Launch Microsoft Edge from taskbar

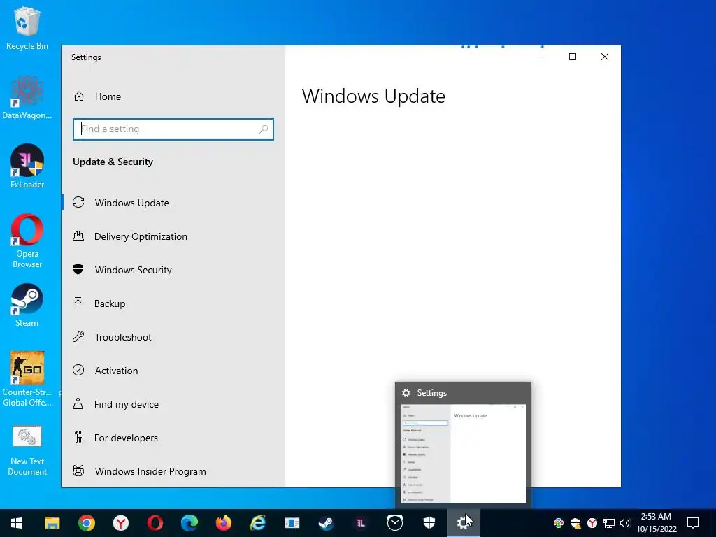point(189,523)
